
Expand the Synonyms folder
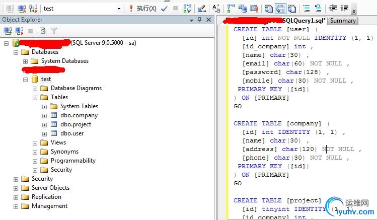coord(35,152)
